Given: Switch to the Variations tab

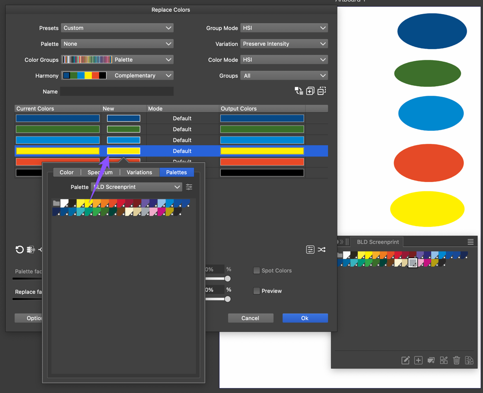Looking at the screenshot, I should (x=139, y=172).
